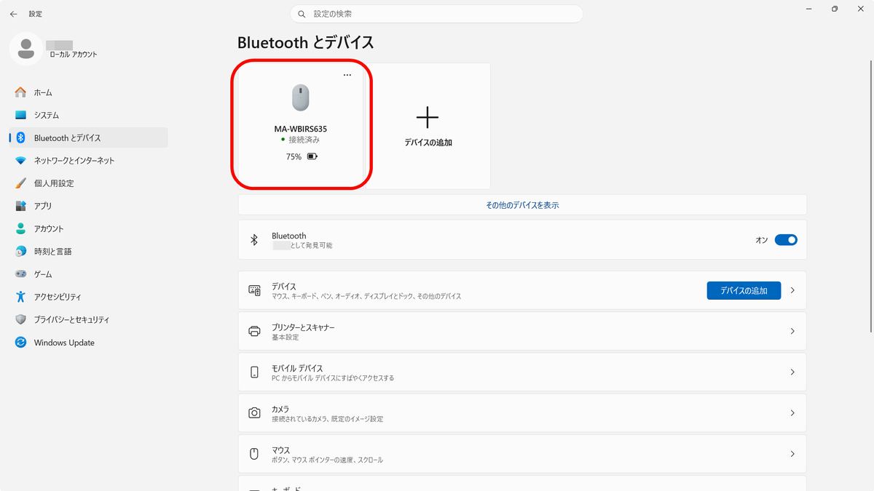Click the Bluetooth icon in sidebar
Image resolution: width=874 pixels, height=491 pixels.
[21, 137]
